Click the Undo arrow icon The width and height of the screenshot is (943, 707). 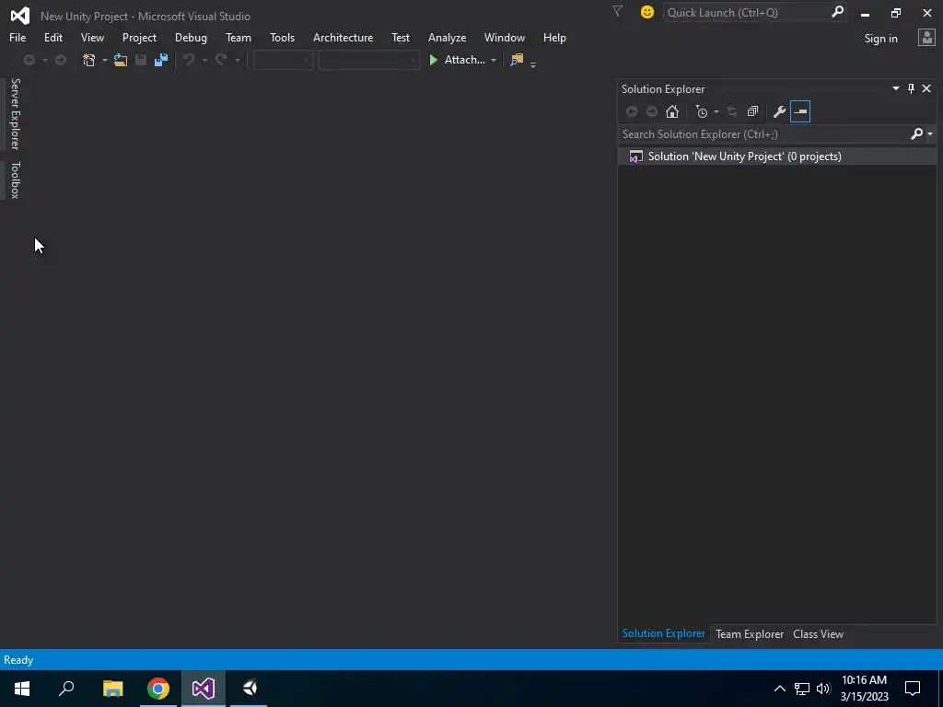coord(189,60)
